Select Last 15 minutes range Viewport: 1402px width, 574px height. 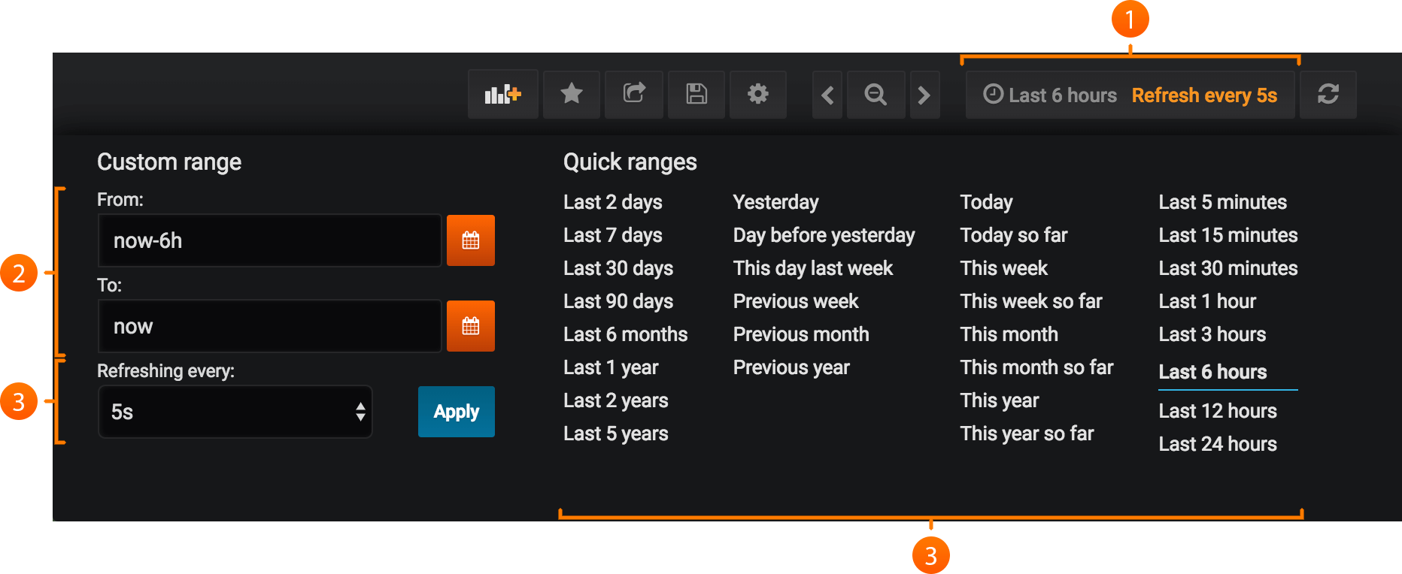coord(1228,235)
